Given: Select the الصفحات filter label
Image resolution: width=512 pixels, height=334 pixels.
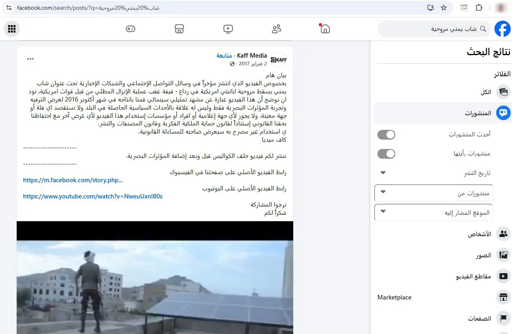Looking at the screenshot, I should click(x=479, y=319).
